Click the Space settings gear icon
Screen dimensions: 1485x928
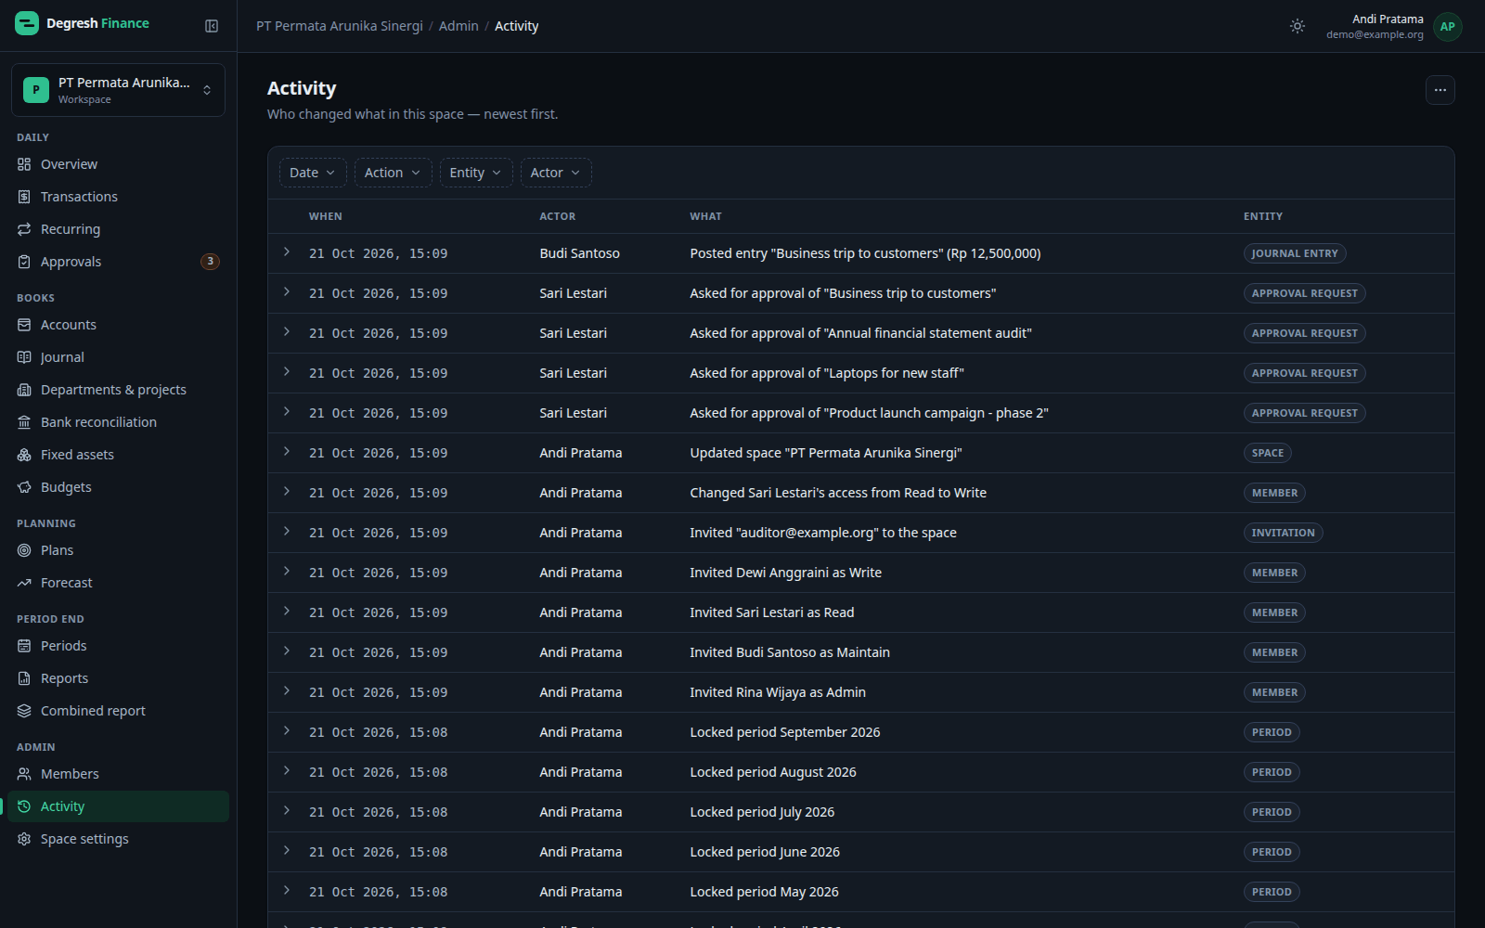point(24,839)
